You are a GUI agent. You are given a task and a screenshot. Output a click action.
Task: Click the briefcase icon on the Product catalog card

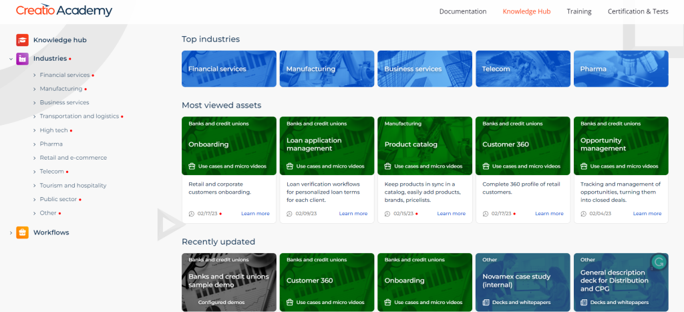pos(388,166)
